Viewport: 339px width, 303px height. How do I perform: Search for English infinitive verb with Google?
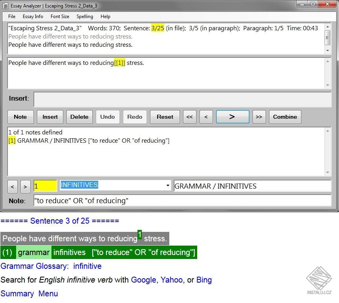(x=144, y=280)
